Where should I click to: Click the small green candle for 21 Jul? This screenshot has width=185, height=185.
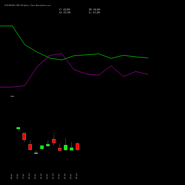36,153
